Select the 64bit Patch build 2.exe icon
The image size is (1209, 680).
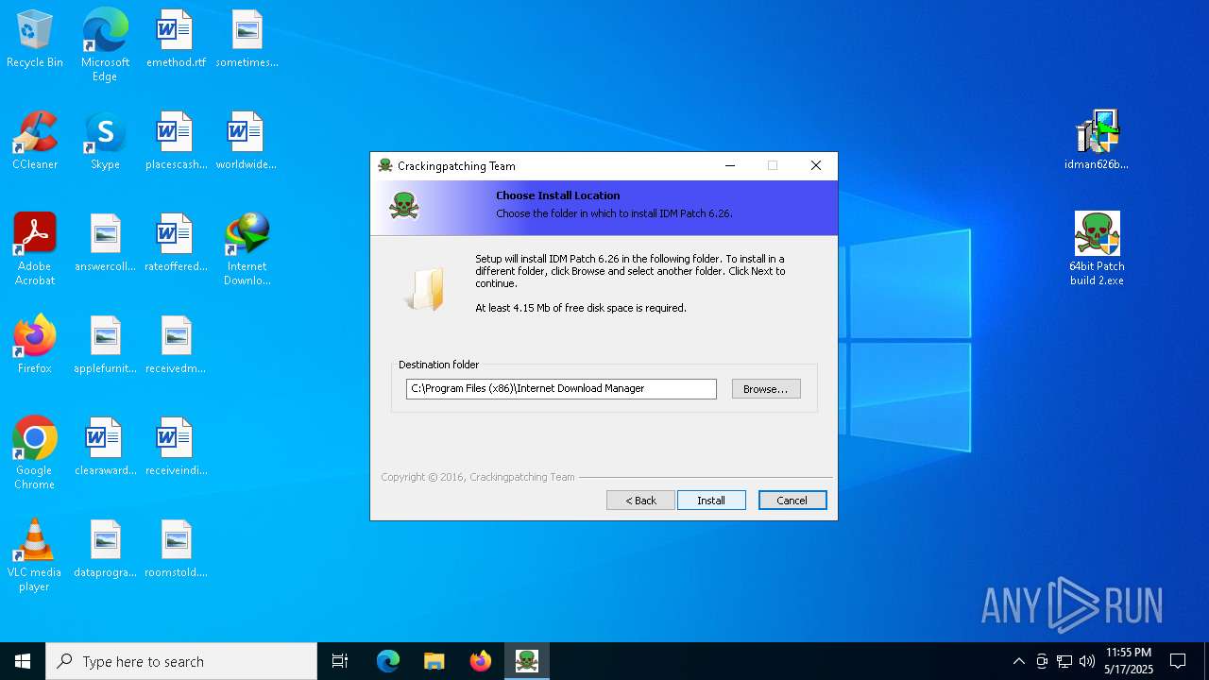pyautogui.click(x=1097, y=249)
